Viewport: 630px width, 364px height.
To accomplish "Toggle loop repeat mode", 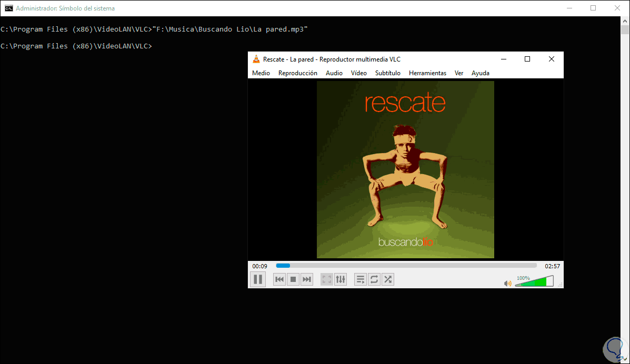I will [374, 279].
